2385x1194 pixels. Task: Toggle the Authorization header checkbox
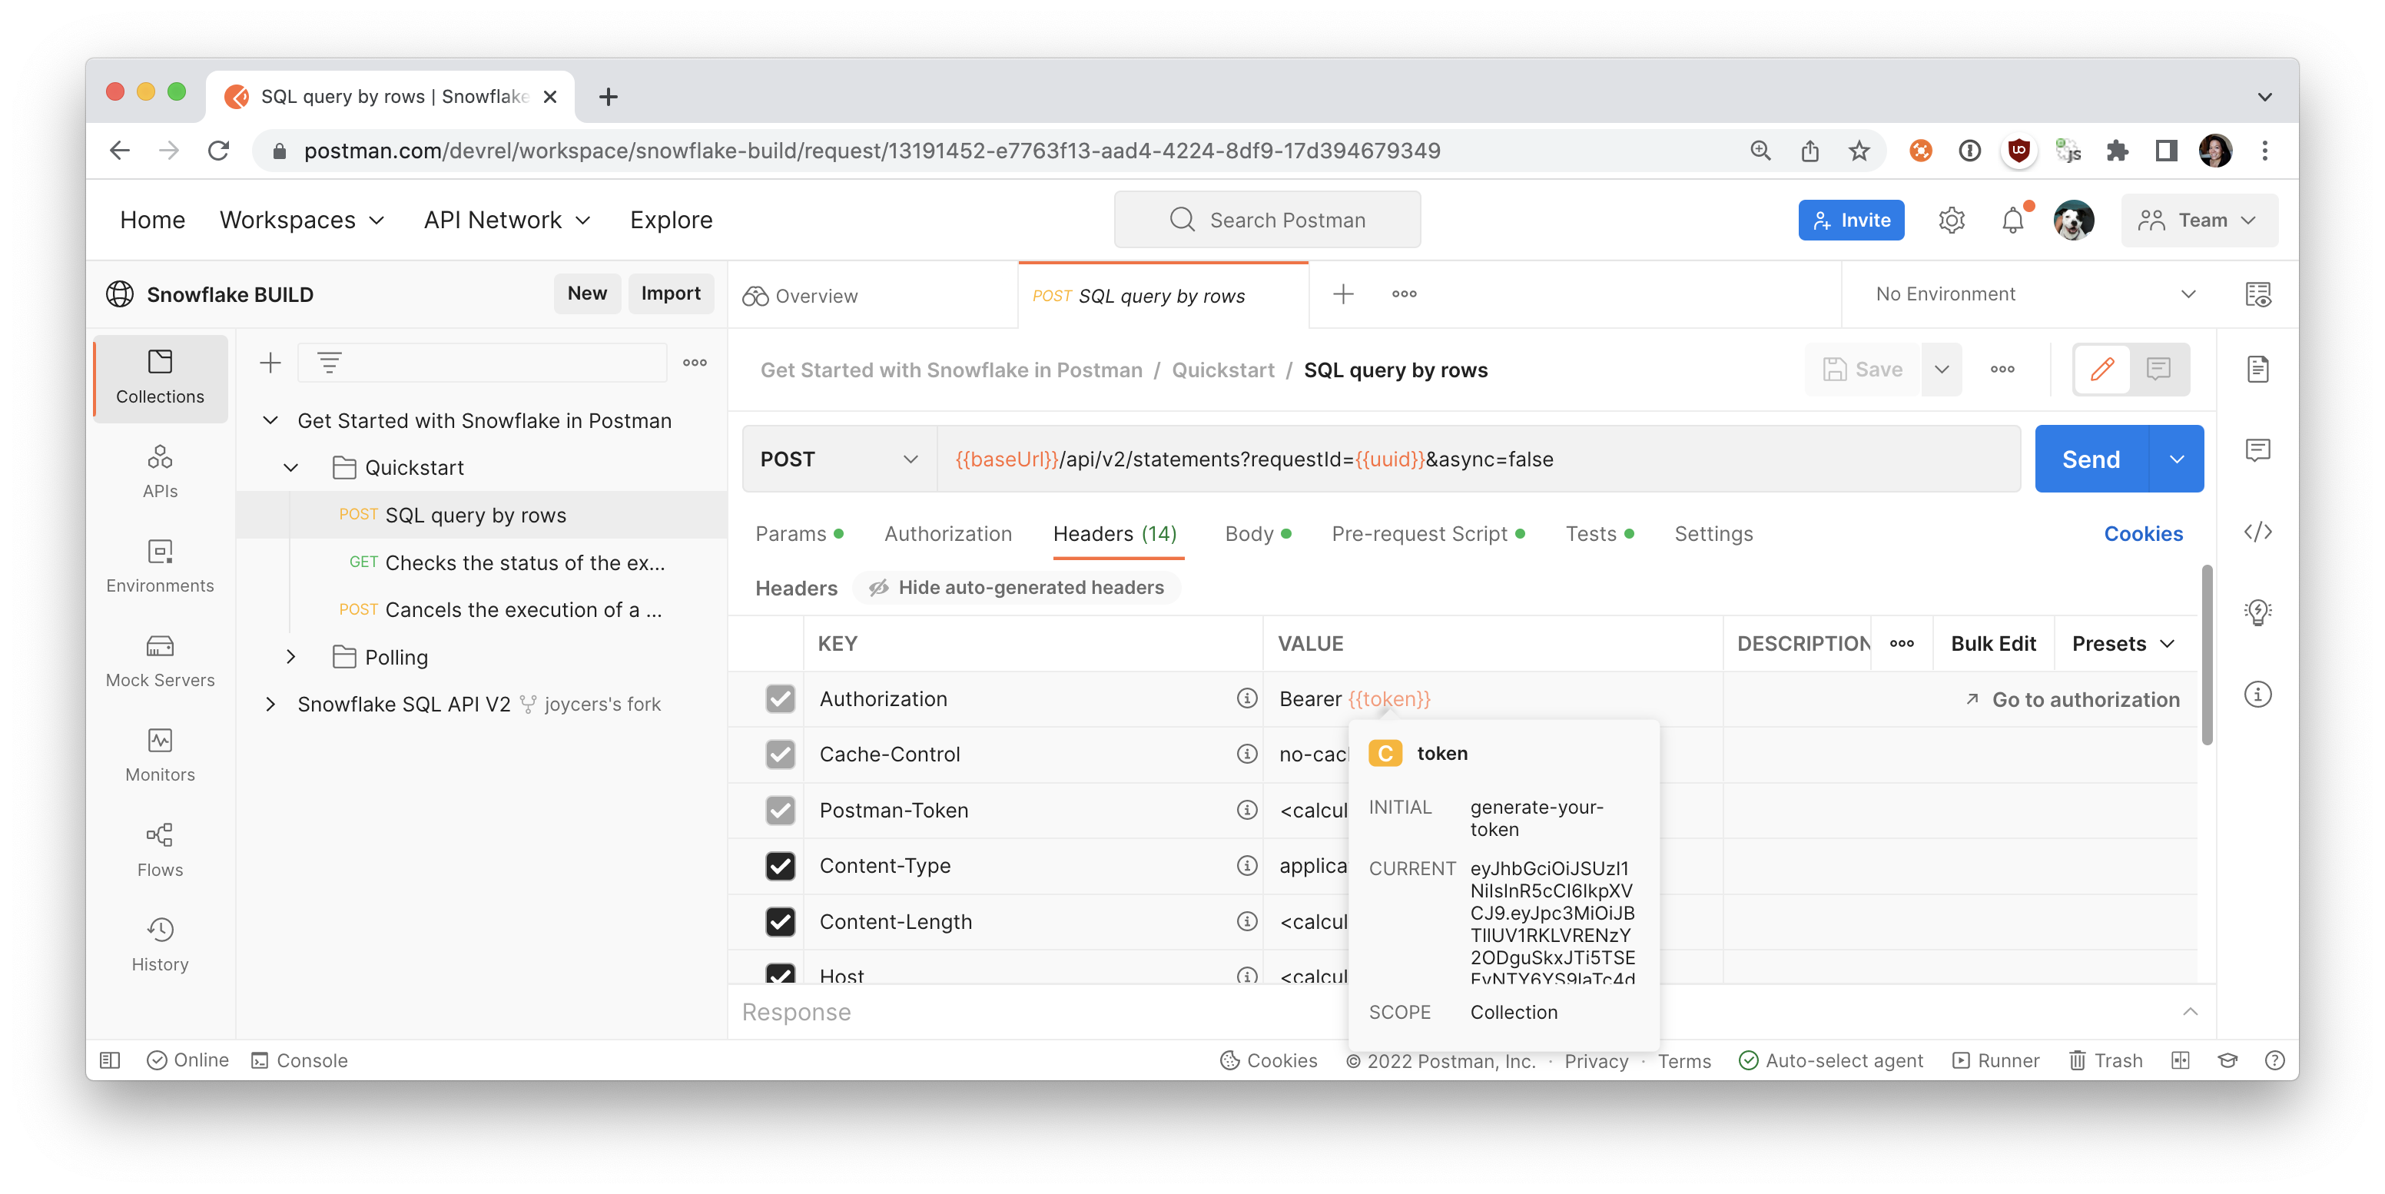[x=780, y=699]
